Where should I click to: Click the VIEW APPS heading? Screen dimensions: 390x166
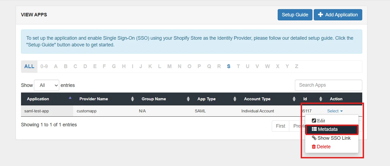click(34, 15)
